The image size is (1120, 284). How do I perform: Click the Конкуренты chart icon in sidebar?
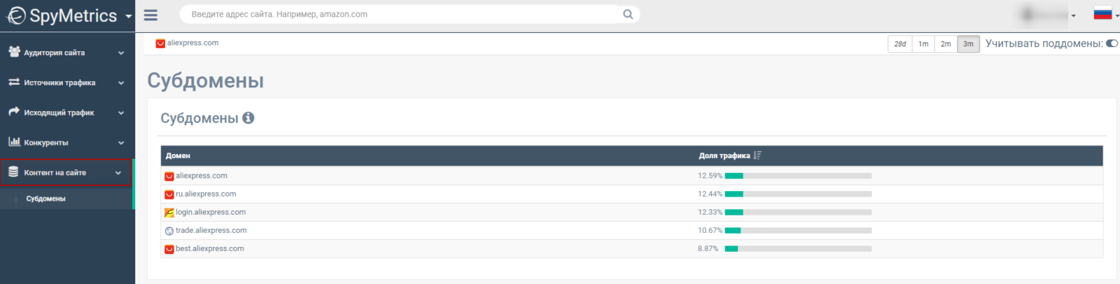(x=14, y=142)
